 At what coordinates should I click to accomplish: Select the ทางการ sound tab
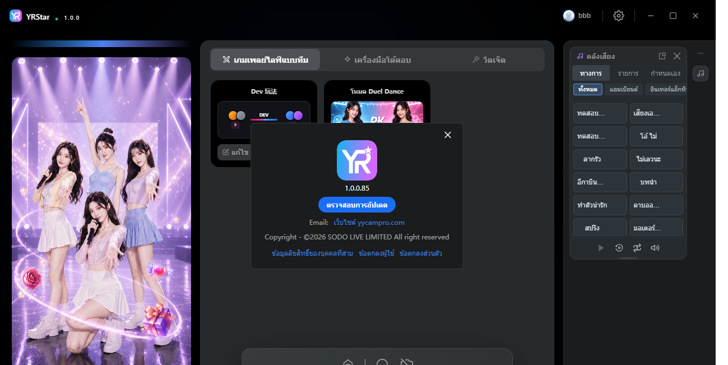[x=591, y=73]
